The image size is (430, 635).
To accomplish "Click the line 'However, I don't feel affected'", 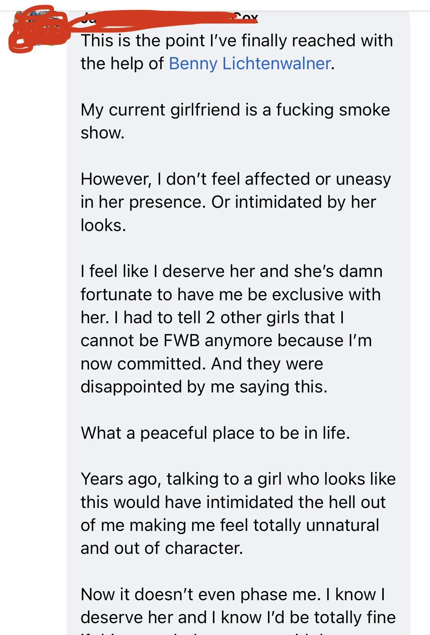I will point(235,179).
